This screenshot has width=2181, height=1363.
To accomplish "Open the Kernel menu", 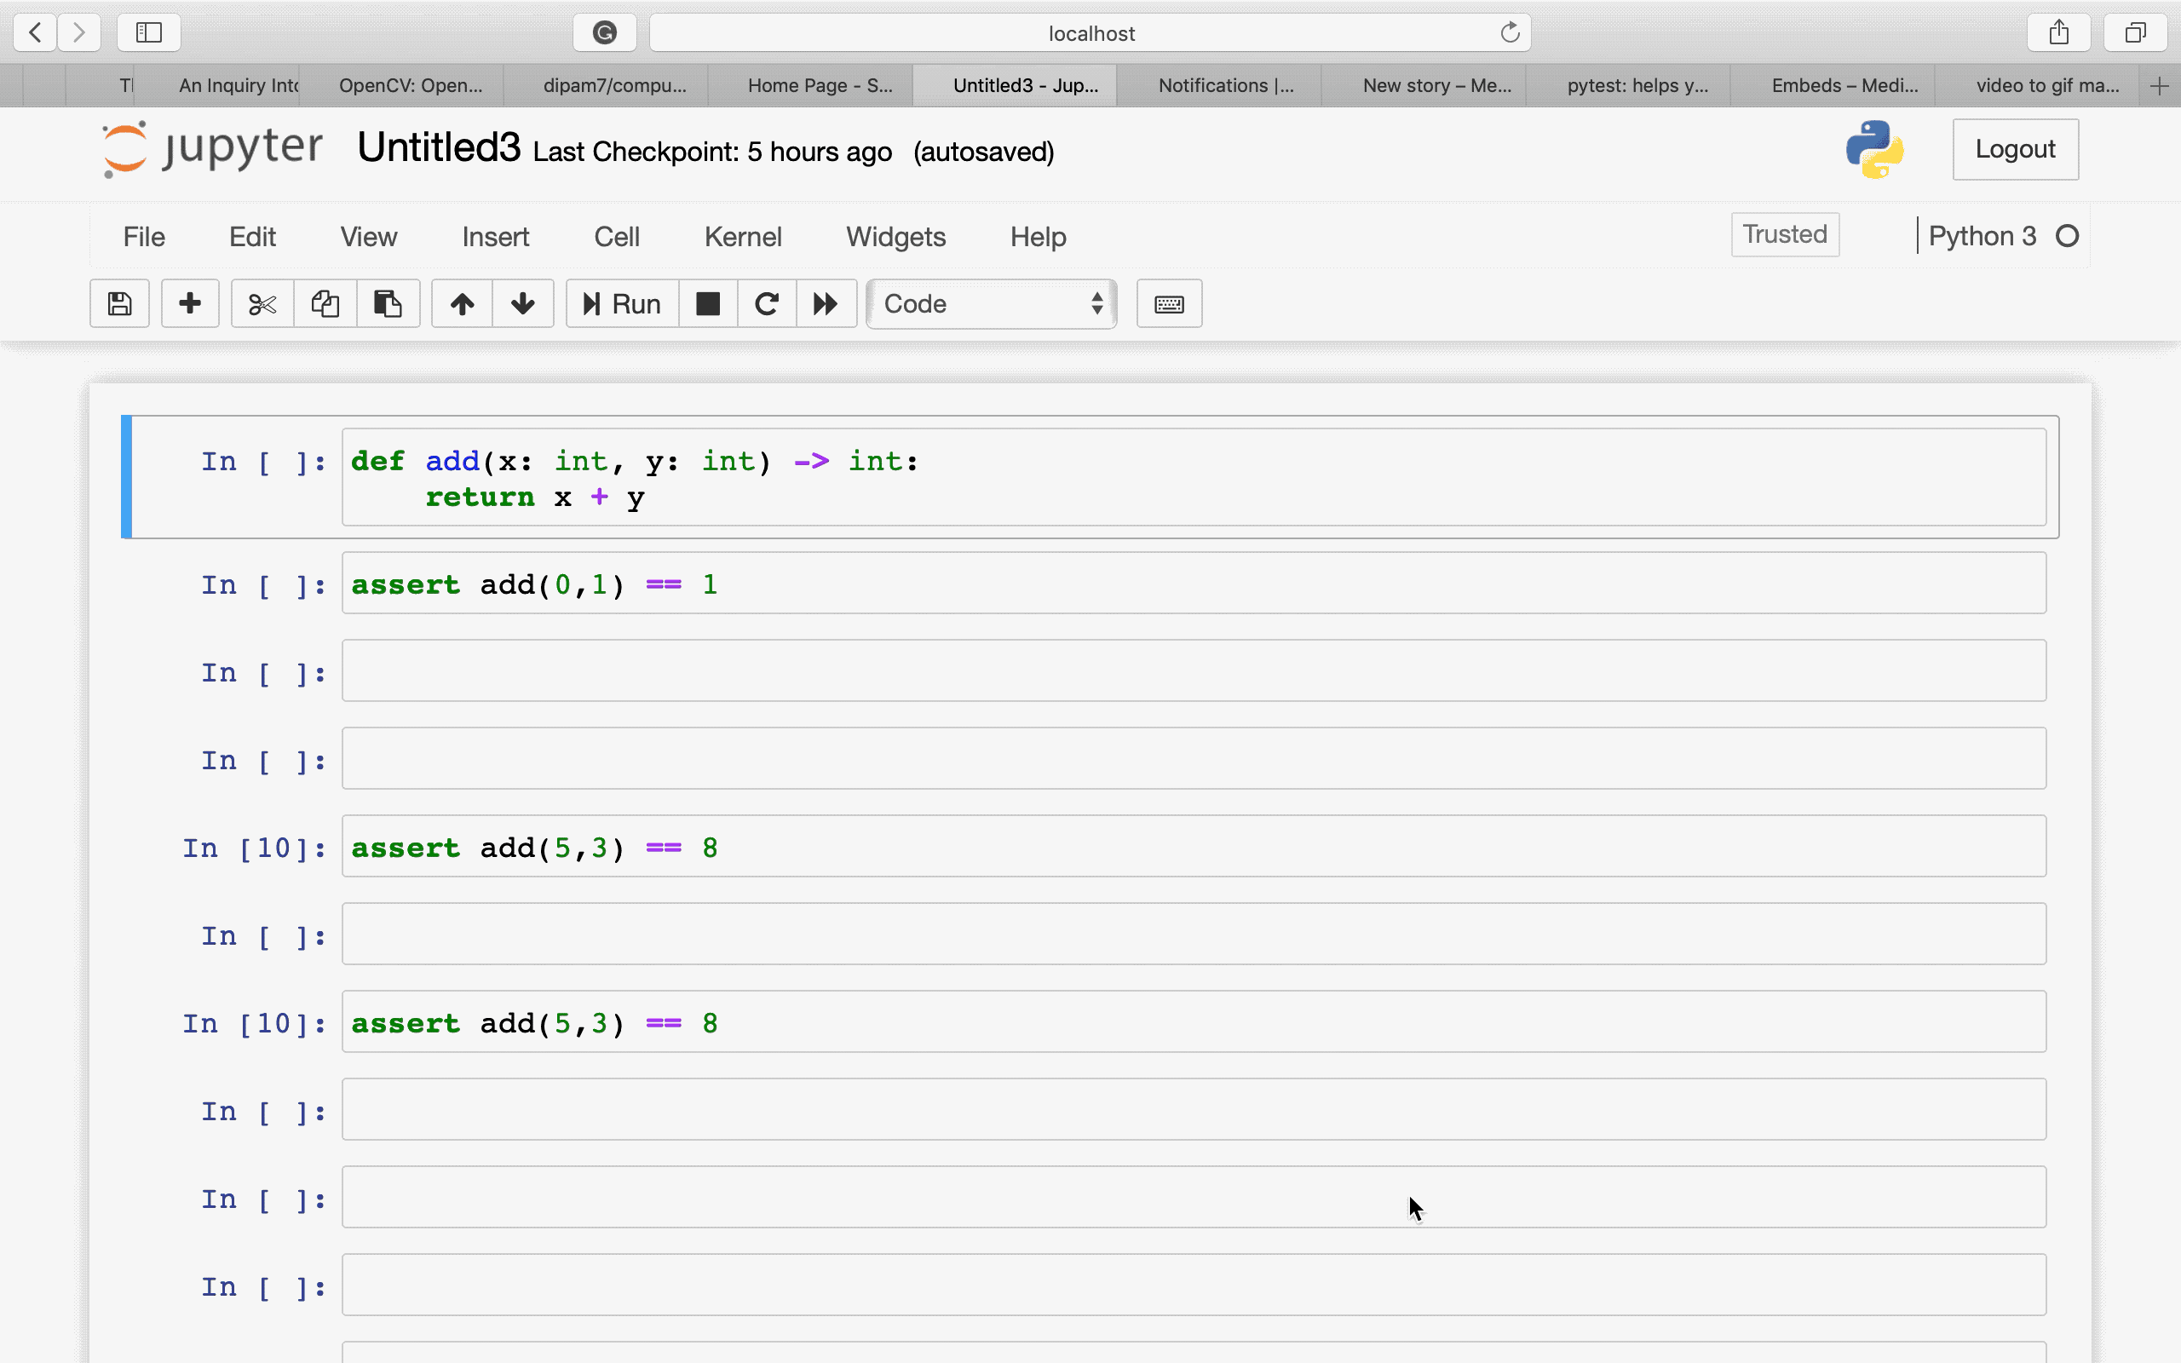I will (742, 236).
